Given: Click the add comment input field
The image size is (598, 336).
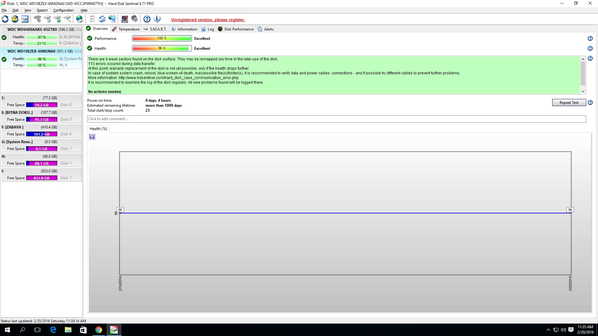Looking at the screenshot, I should [336, 119].
